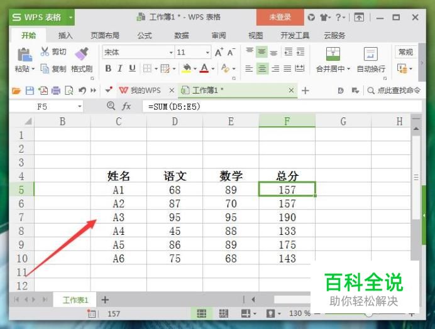Select row 7 header

tap(21, 217)
